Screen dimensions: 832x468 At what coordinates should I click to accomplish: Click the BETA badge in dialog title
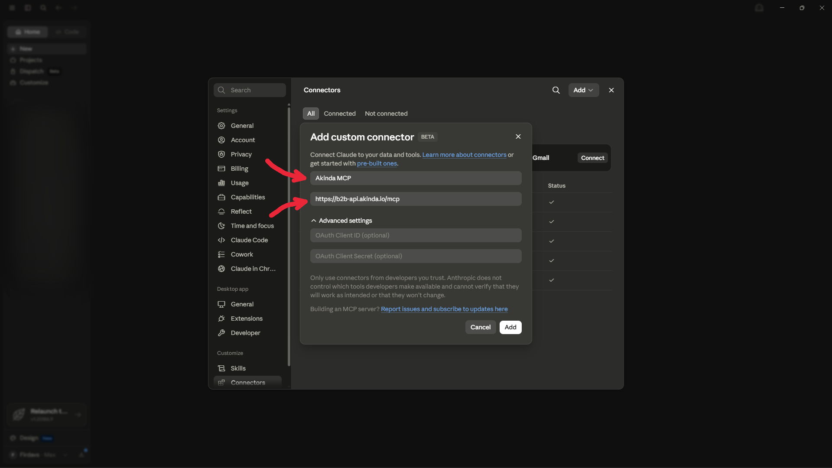[428, 137]
